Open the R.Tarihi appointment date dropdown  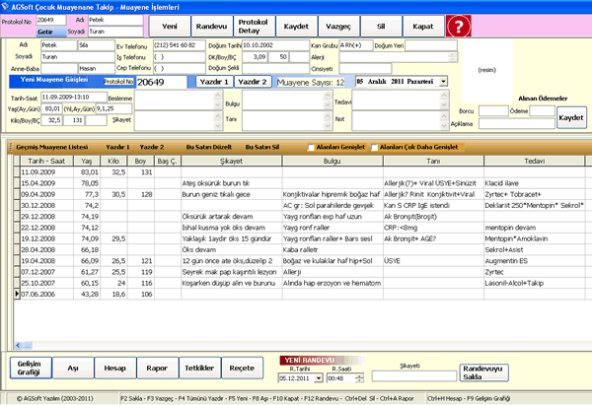click(319, 377)
